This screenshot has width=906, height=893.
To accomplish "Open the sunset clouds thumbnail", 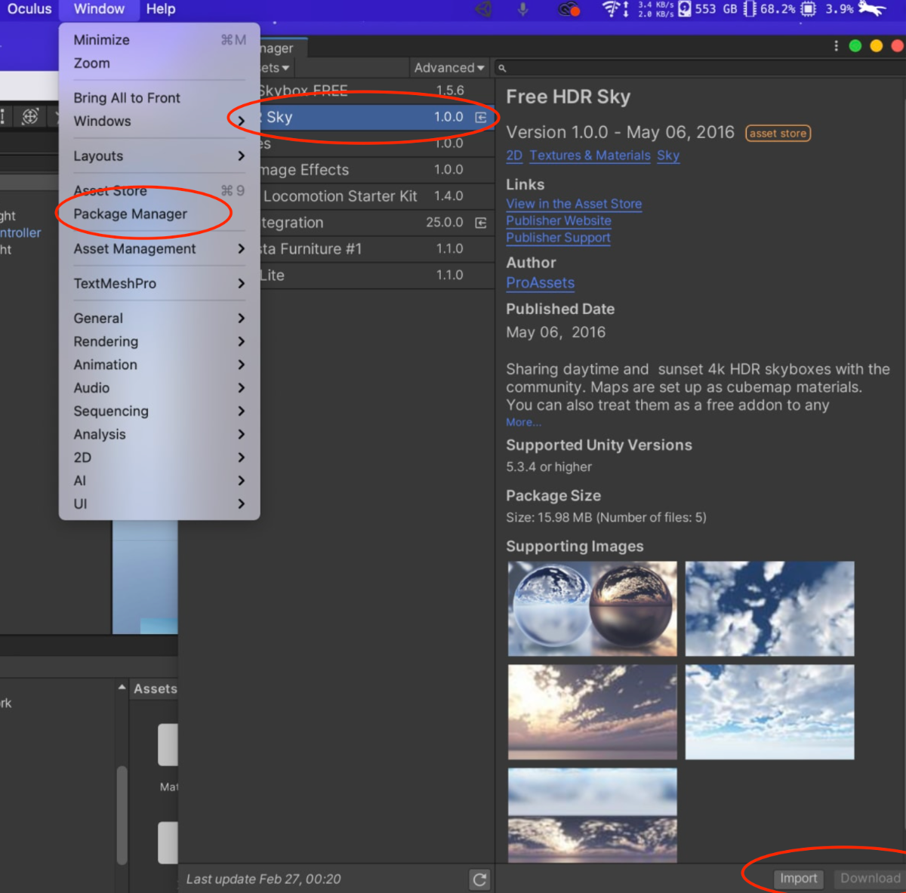I will (593, 712).
